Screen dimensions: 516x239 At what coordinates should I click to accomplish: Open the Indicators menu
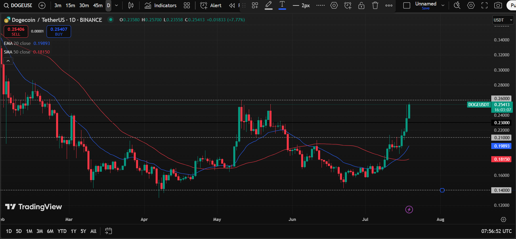point(160,5)
